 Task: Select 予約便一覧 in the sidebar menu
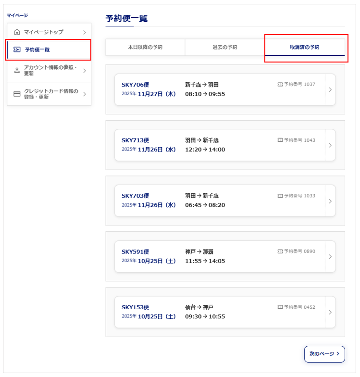(x=49, y=50)
